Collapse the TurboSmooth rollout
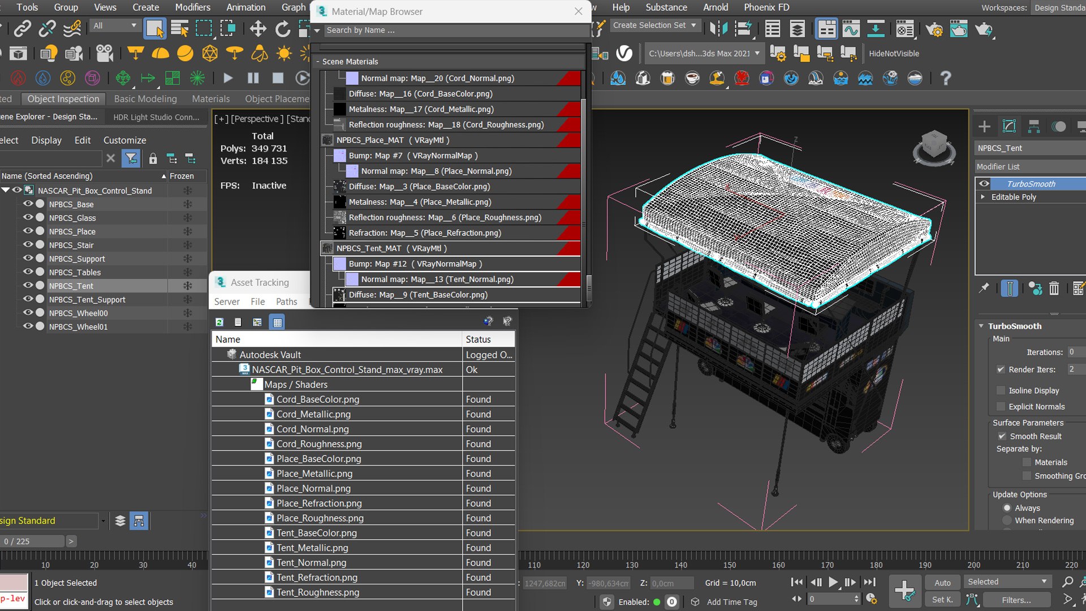The width and height of the screenshot is (1086, 611). click(x=981, y=326)
